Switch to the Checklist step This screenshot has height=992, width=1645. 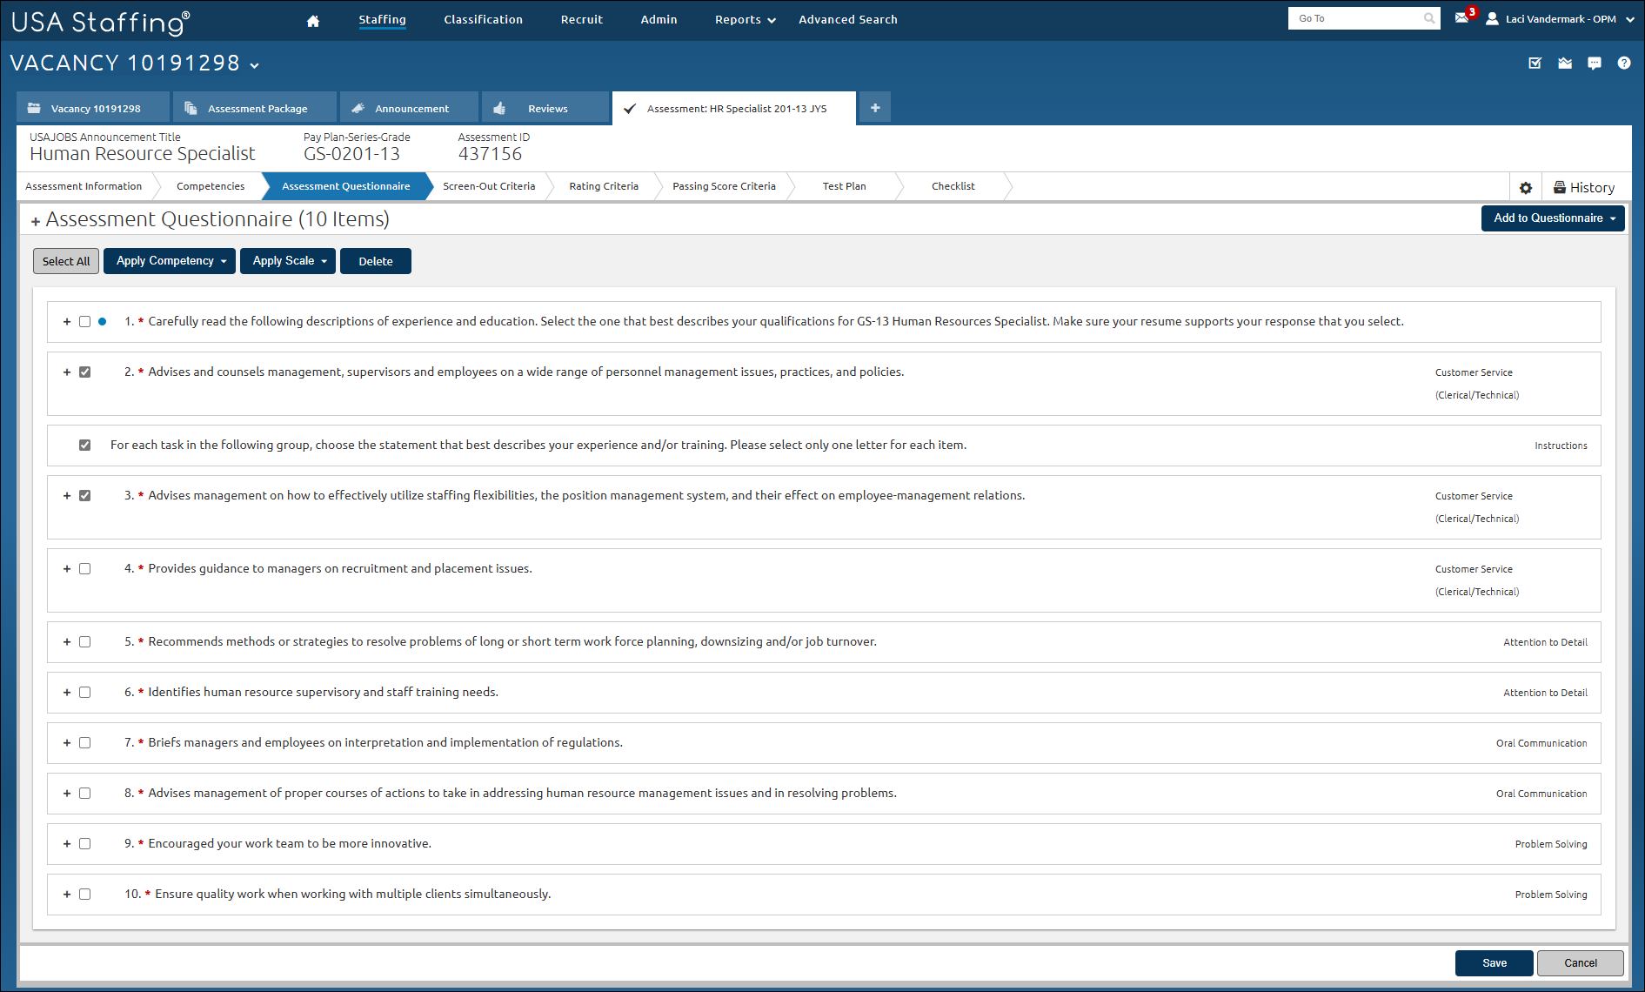coord(953,186)
